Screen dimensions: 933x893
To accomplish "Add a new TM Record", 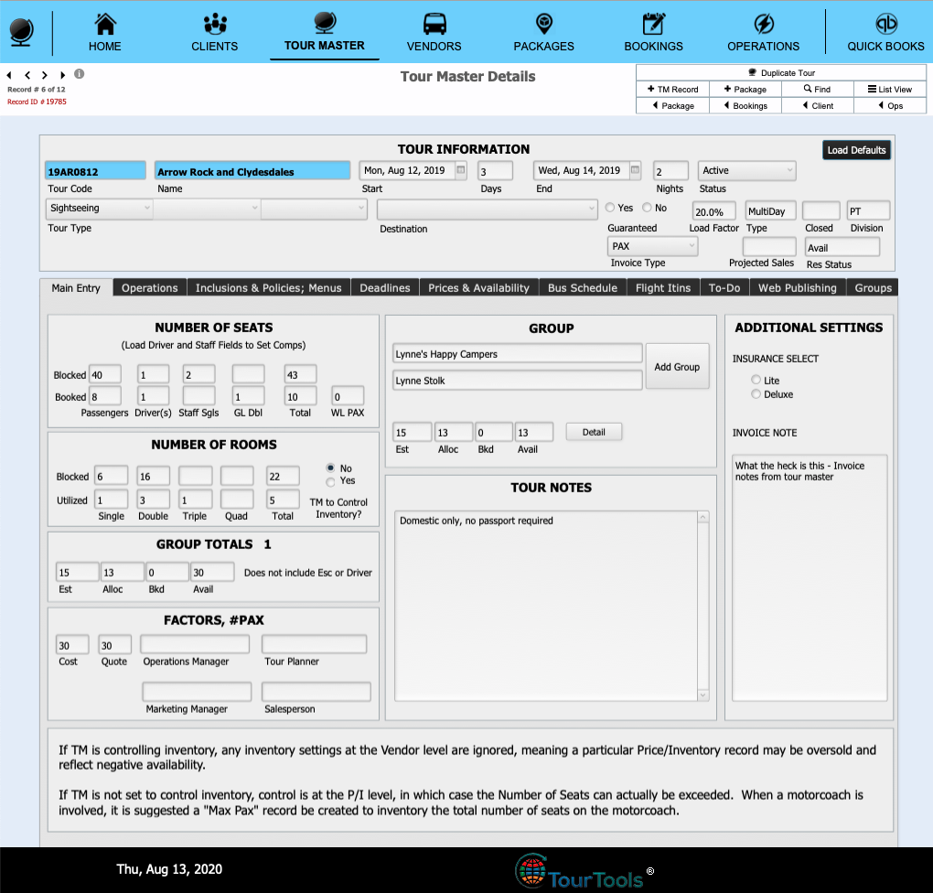I will tap(672, 90).
